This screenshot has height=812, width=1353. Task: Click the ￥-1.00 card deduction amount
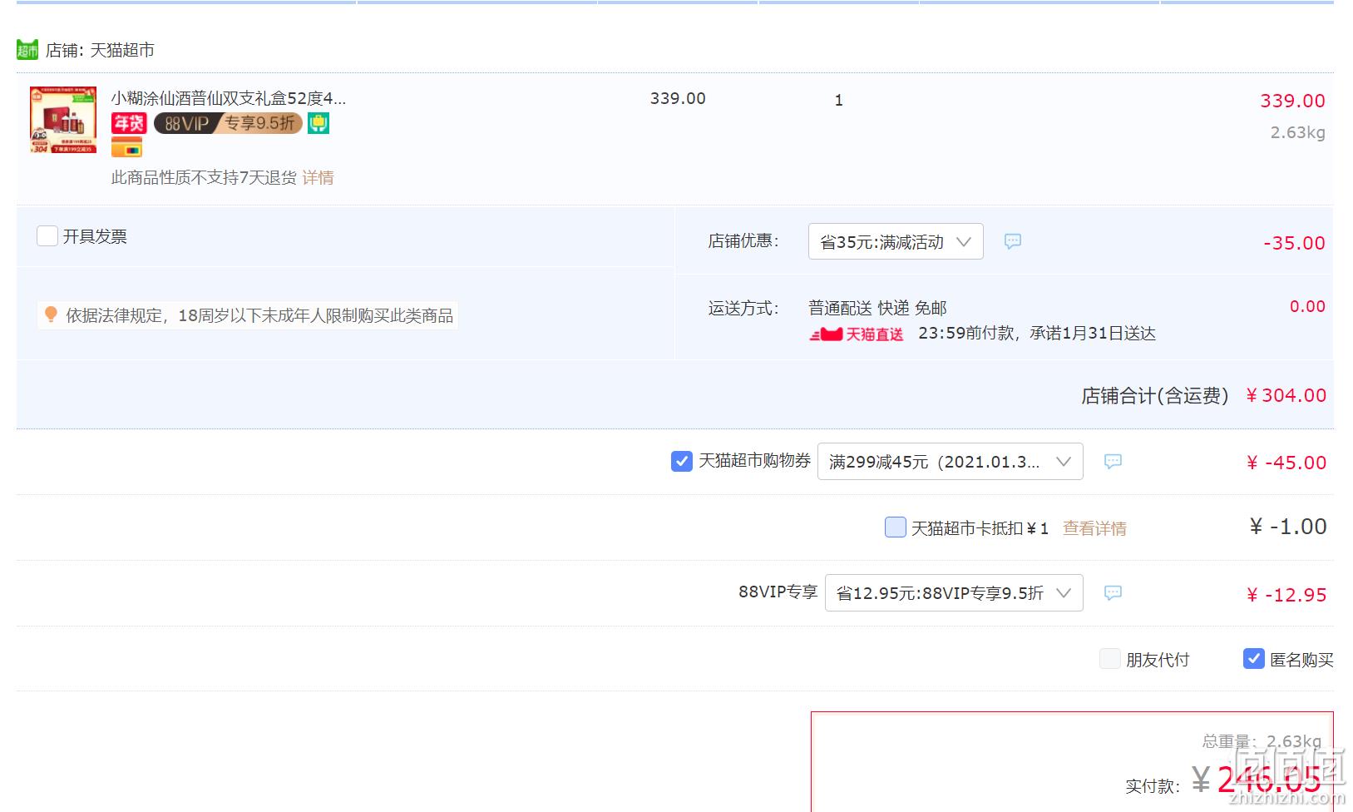[x=1288, y=527]
